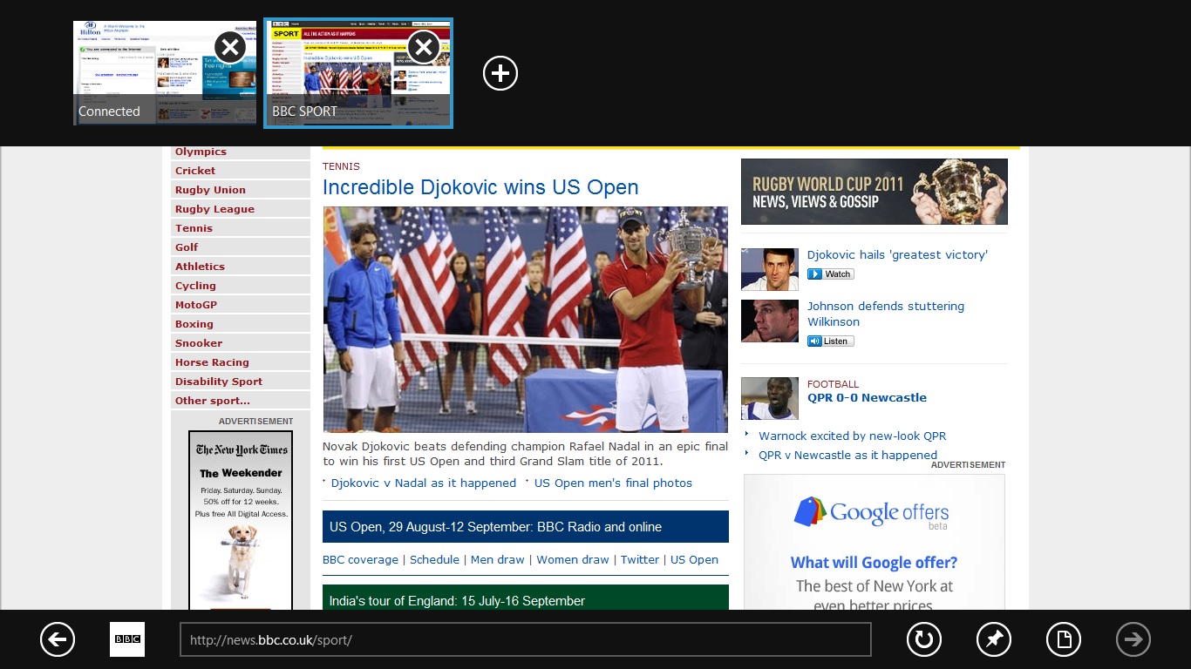This screenshot has width=1191, height=669.
Task: Go to Disability Sport section
Action: coord(219,382)
